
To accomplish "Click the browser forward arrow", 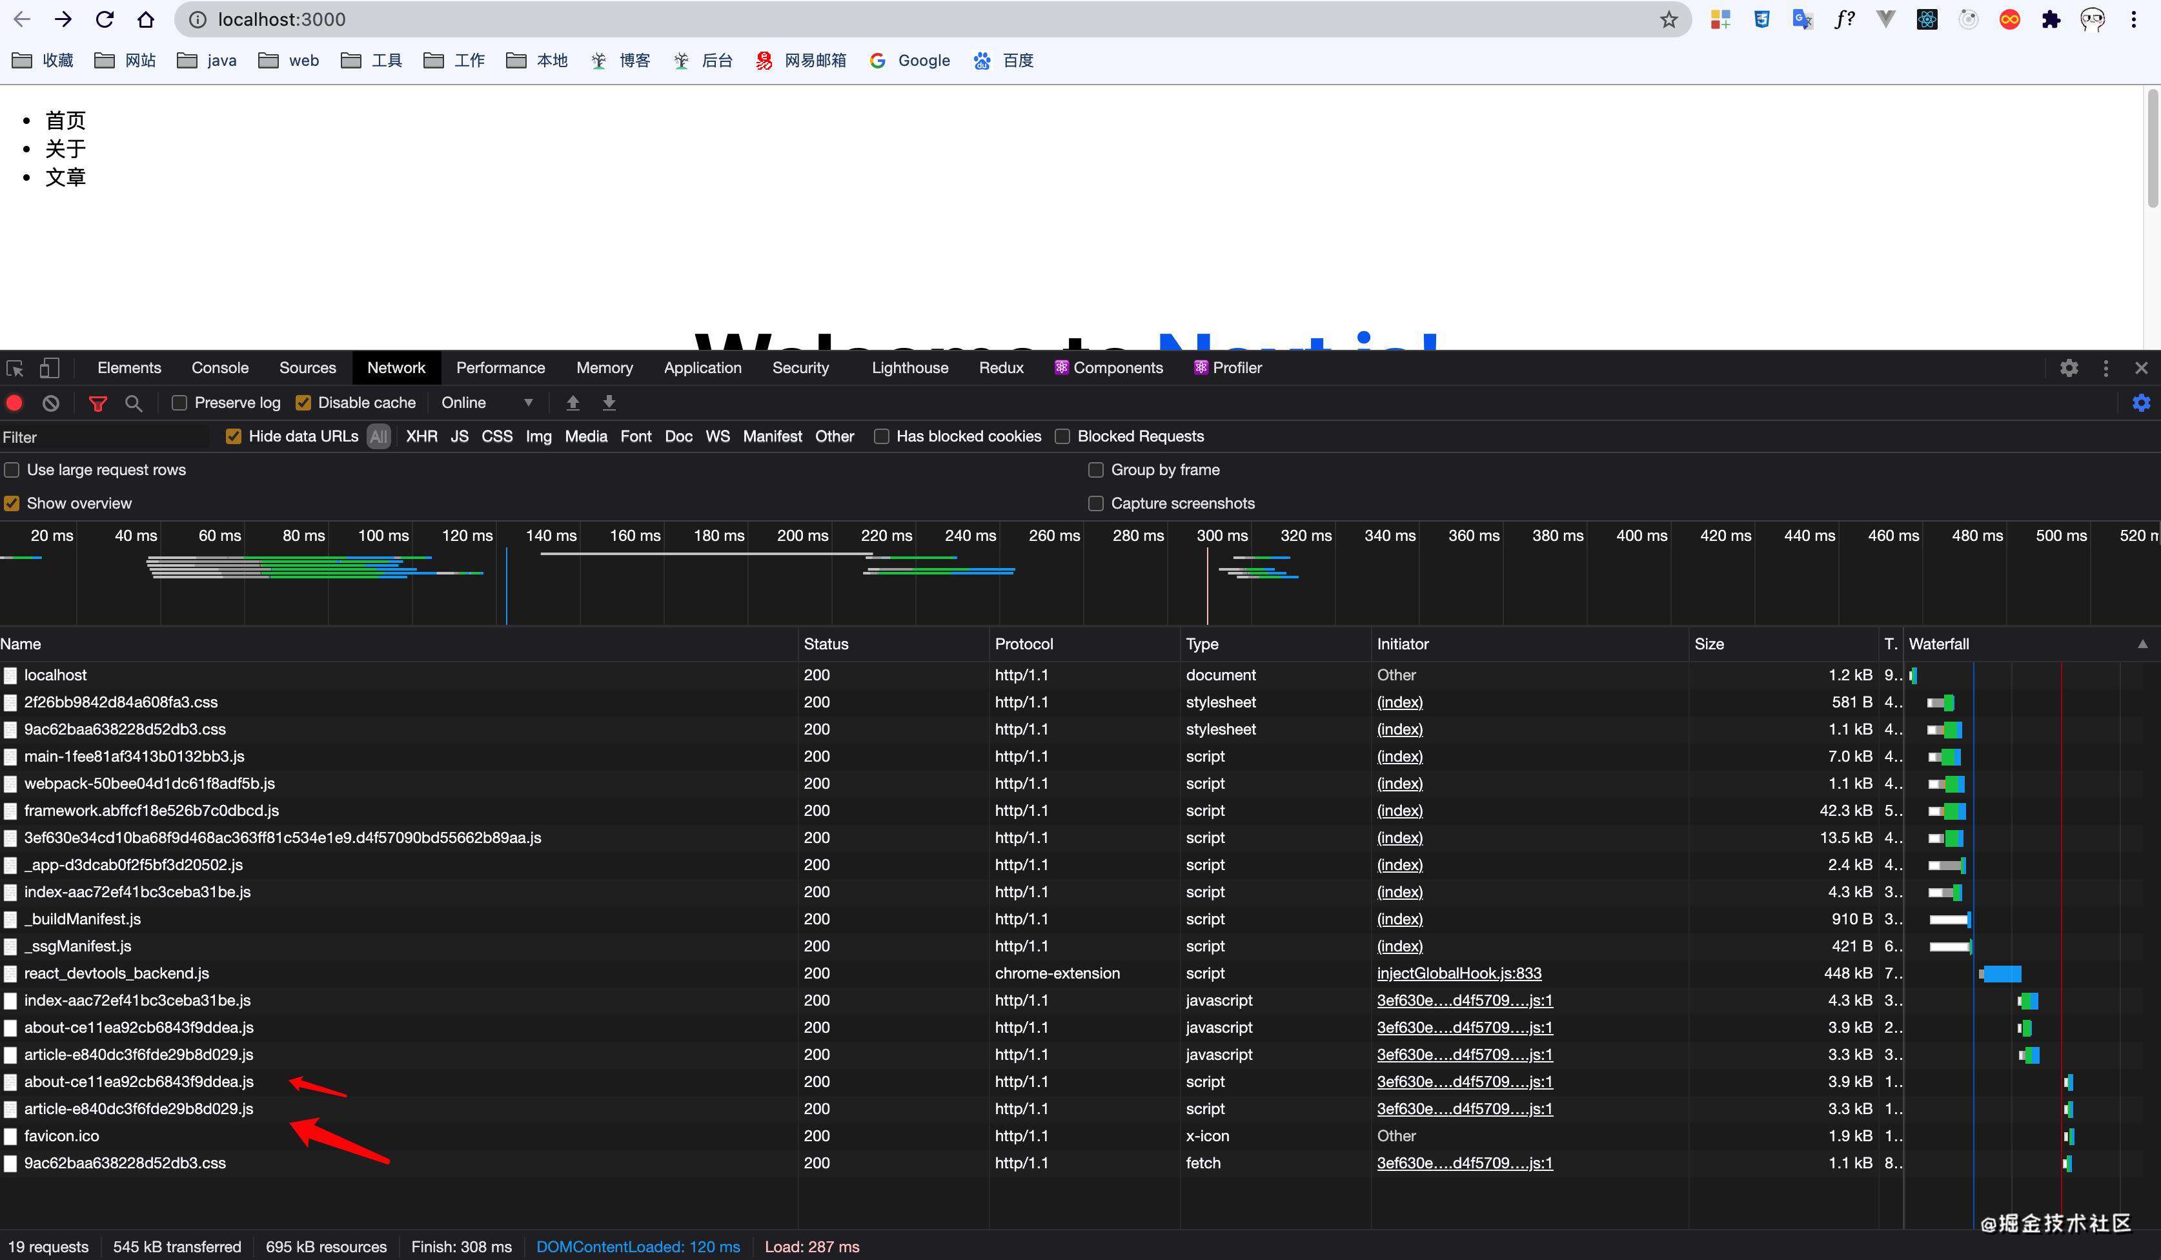I will pyautogui.click(x=63, y=19).
